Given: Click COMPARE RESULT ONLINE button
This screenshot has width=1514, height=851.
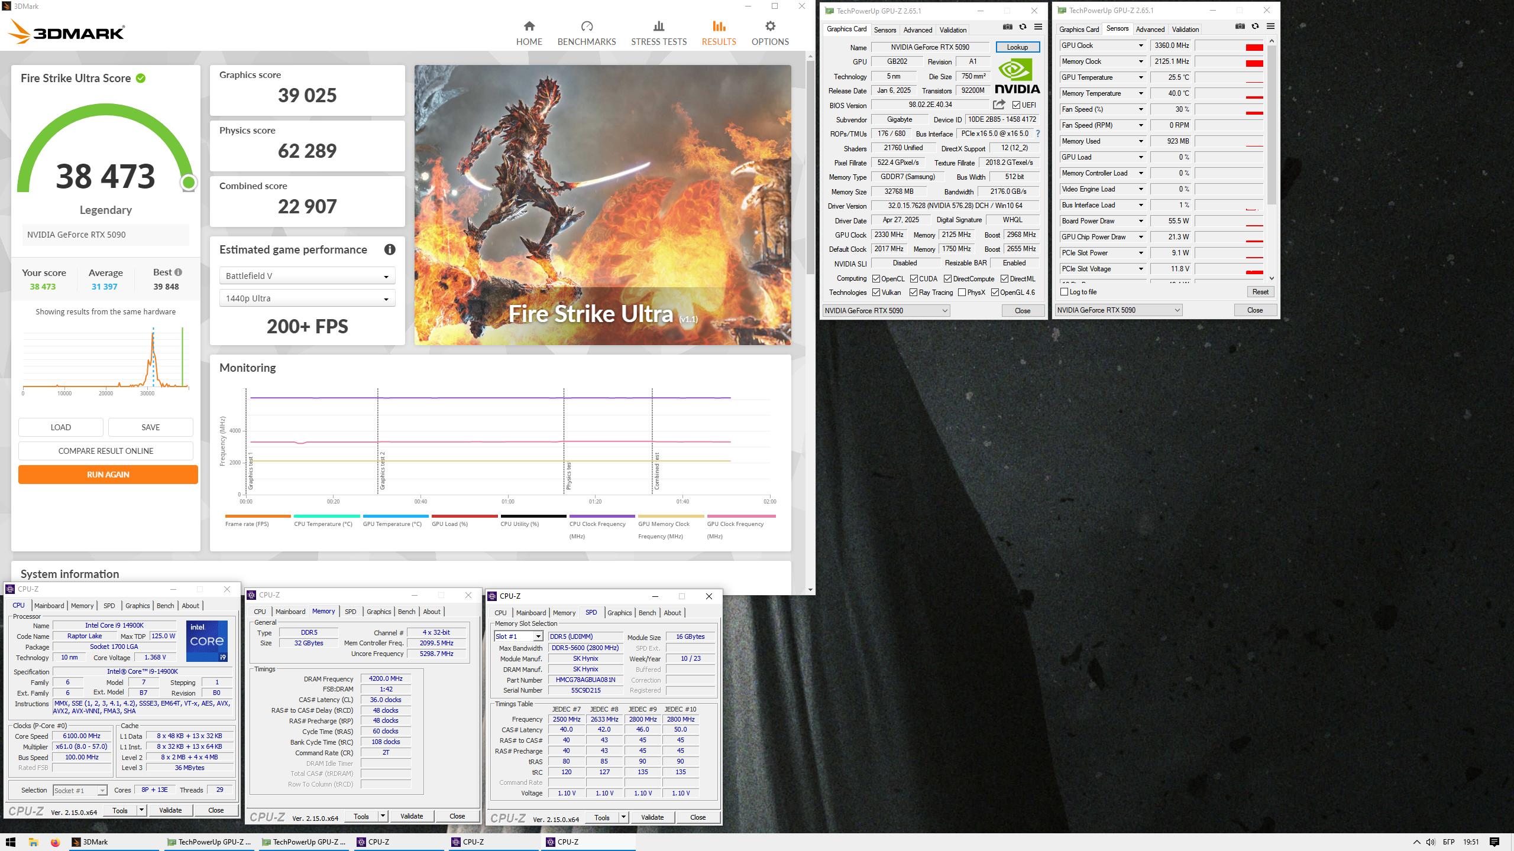Looking at the screenshot, I should 106,451.
